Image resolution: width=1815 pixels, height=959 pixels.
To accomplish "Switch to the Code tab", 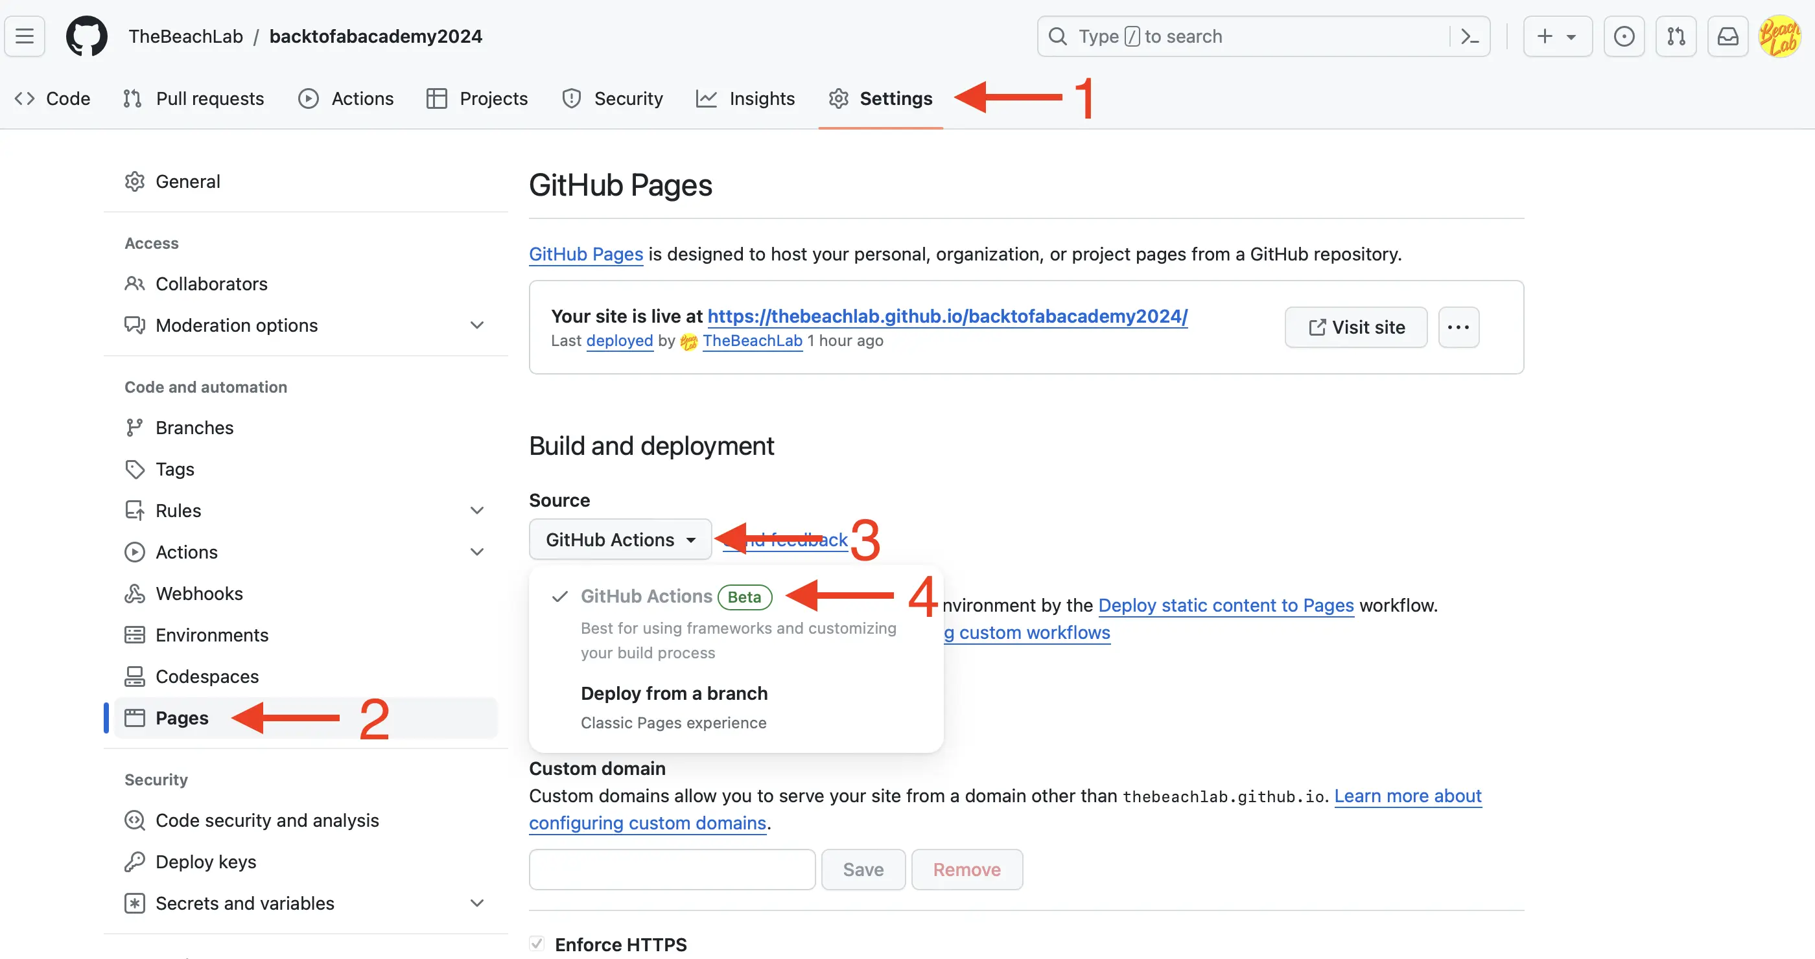I will tap(53, 98).
